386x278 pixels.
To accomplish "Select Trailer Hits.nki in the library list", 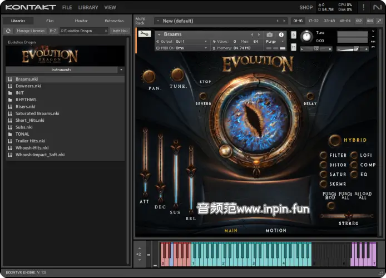I will pyautogui.click(x=30, y=141).
